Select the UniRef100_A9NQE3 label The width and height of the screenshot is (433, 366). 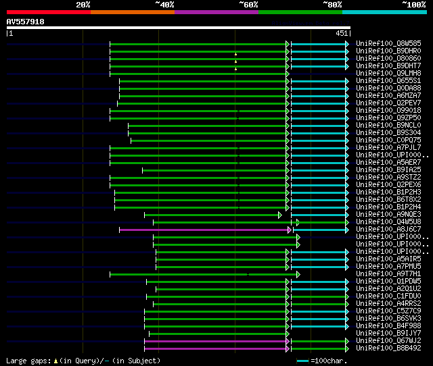[x=388, y=215]
